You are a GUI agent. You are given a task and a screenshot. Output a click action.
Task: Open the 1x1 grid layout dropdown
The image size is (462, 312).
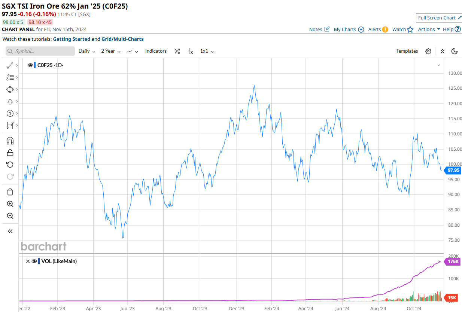coord(207,51)
